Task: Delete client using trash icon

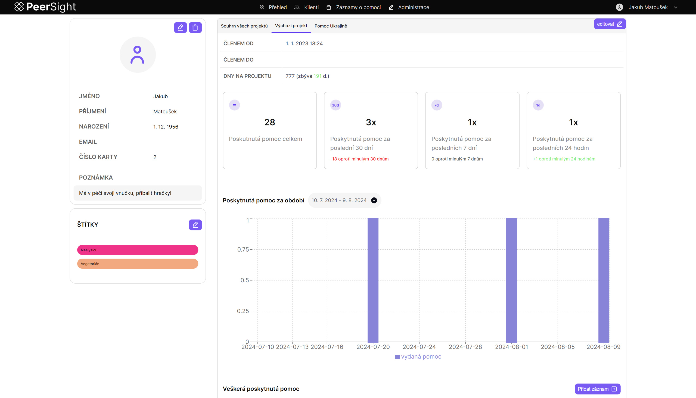Action: [195, 28]
